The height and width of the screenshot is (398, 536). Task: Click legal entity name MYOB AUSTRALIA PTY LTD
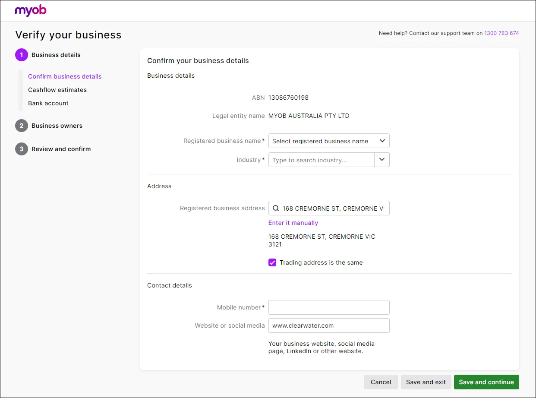pyautogui.click(x=309, y=116)
